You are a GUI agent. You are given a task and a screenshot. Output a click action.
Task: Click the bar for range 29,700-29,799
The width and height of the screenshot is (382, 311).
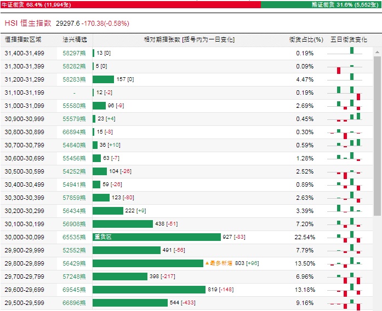pyautogui.click(x=120, y=277)
